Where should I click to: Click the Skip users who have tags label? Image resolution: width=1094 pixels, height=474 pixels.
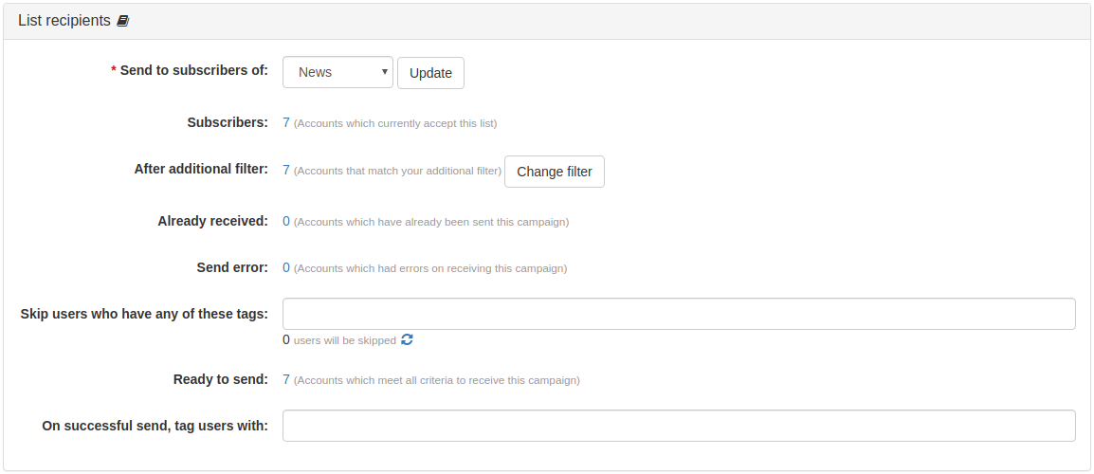(x=144, y=314)
